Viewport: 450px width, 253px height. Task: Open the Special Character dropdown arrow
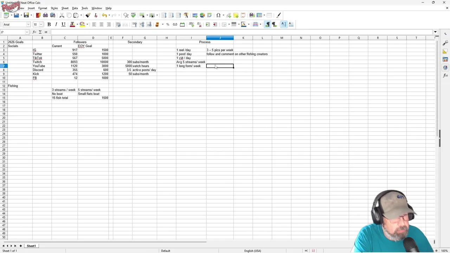223,15
